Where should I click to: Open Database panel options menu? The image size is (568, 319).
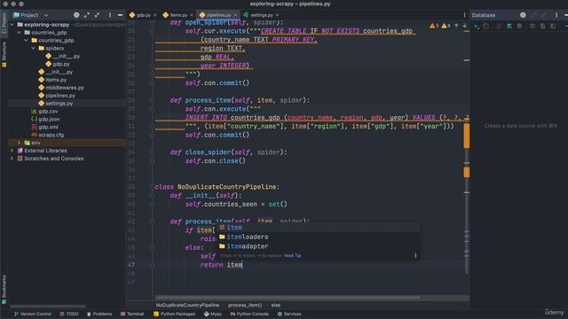coord(556,15)
